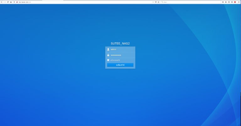
Task: Click the blue sign-in button
Action: pyautogui.click(x=120, y=65)
